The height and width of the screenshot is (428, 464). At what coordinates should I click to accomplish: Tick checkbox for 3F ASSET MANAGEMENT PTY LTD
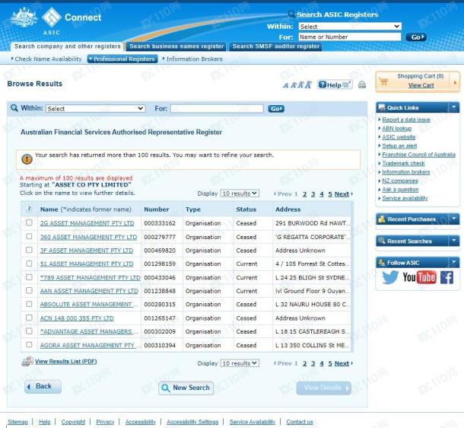point(29,250)
